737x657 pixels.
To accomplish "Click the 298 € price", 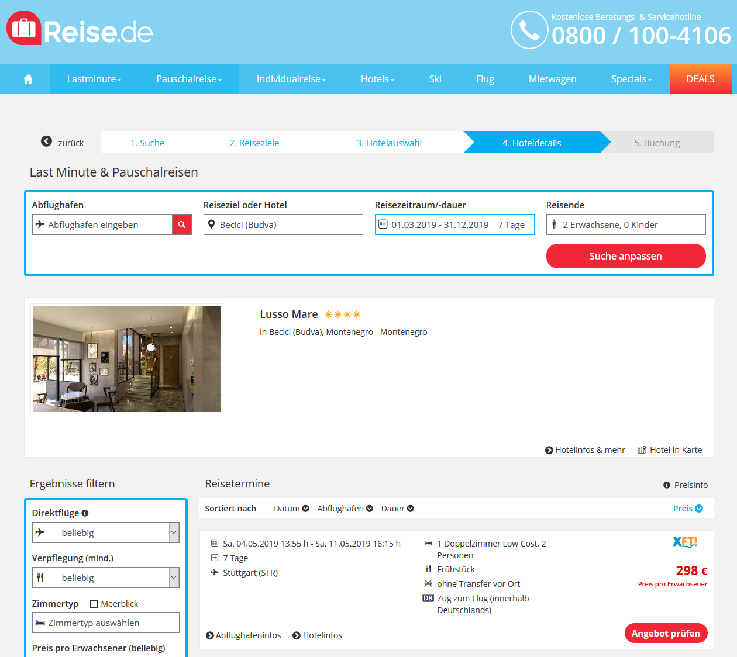I will click(691, 570).
